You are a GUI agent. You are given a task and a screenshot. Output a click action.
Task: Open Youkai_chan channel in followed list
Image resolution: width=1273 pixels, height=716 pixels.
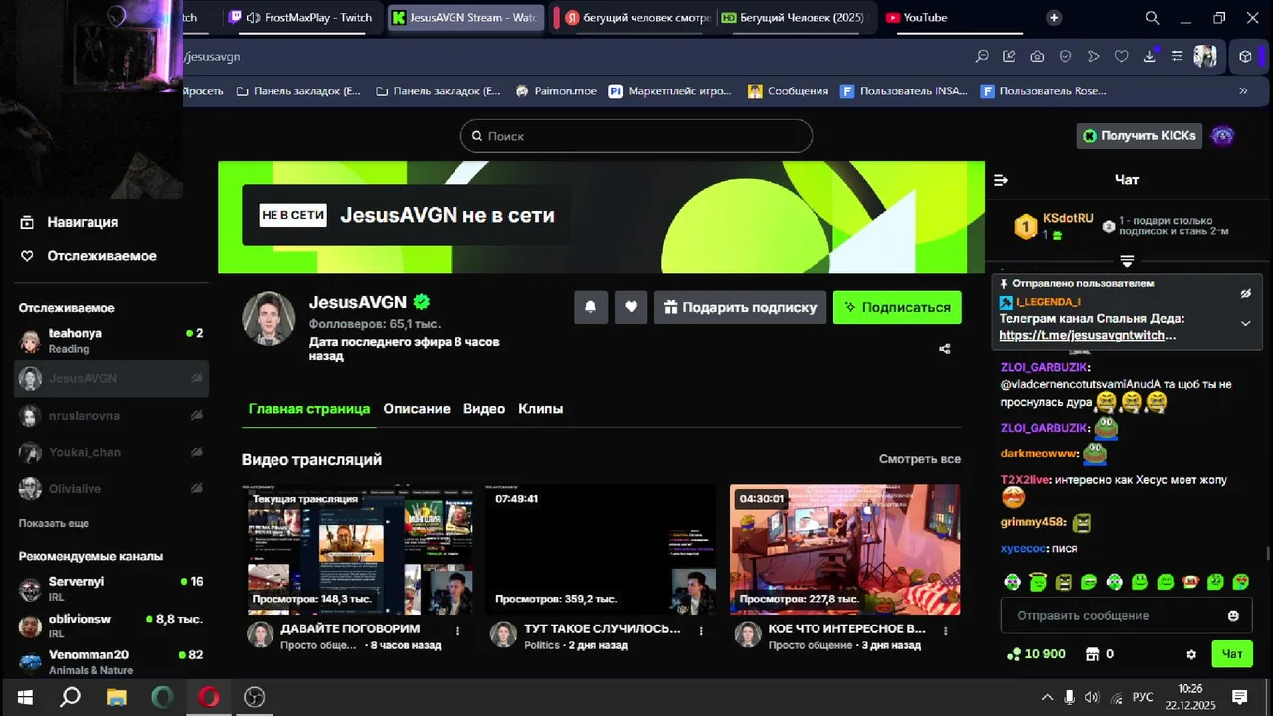click(111, 452)
